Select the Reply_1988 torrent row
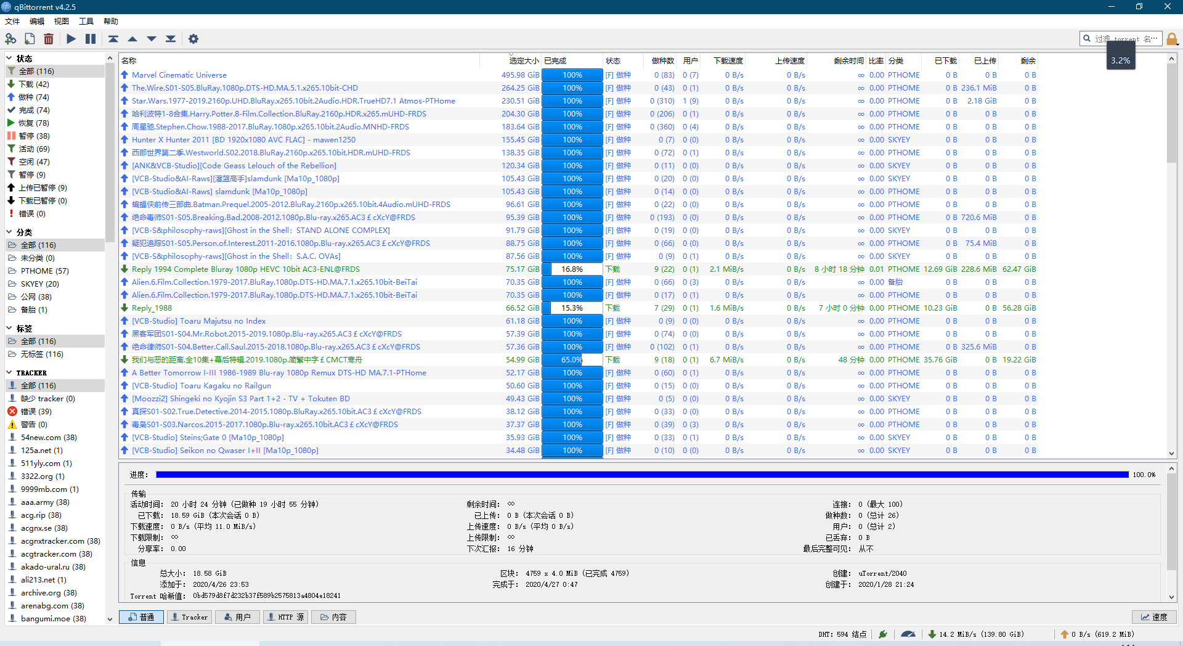Image resolution: width=1183 pixels, height=646 pixels. (x=579, y=308)
